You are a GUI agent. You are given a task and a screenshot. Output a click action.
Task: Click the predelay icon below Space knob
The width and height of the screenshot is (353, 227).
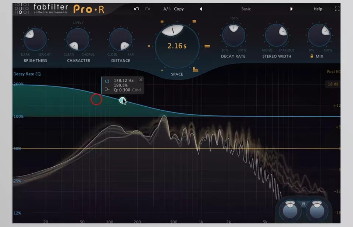(x=195, y=70)
